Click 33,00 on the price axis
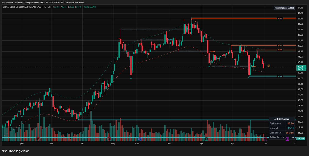 click(x=300, y=84)
